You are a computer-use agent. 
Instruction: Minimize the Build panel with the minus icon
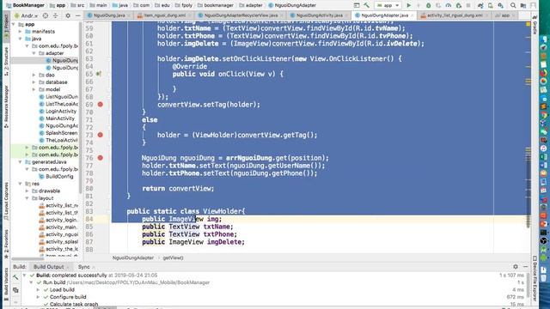[x=525, y=267]
